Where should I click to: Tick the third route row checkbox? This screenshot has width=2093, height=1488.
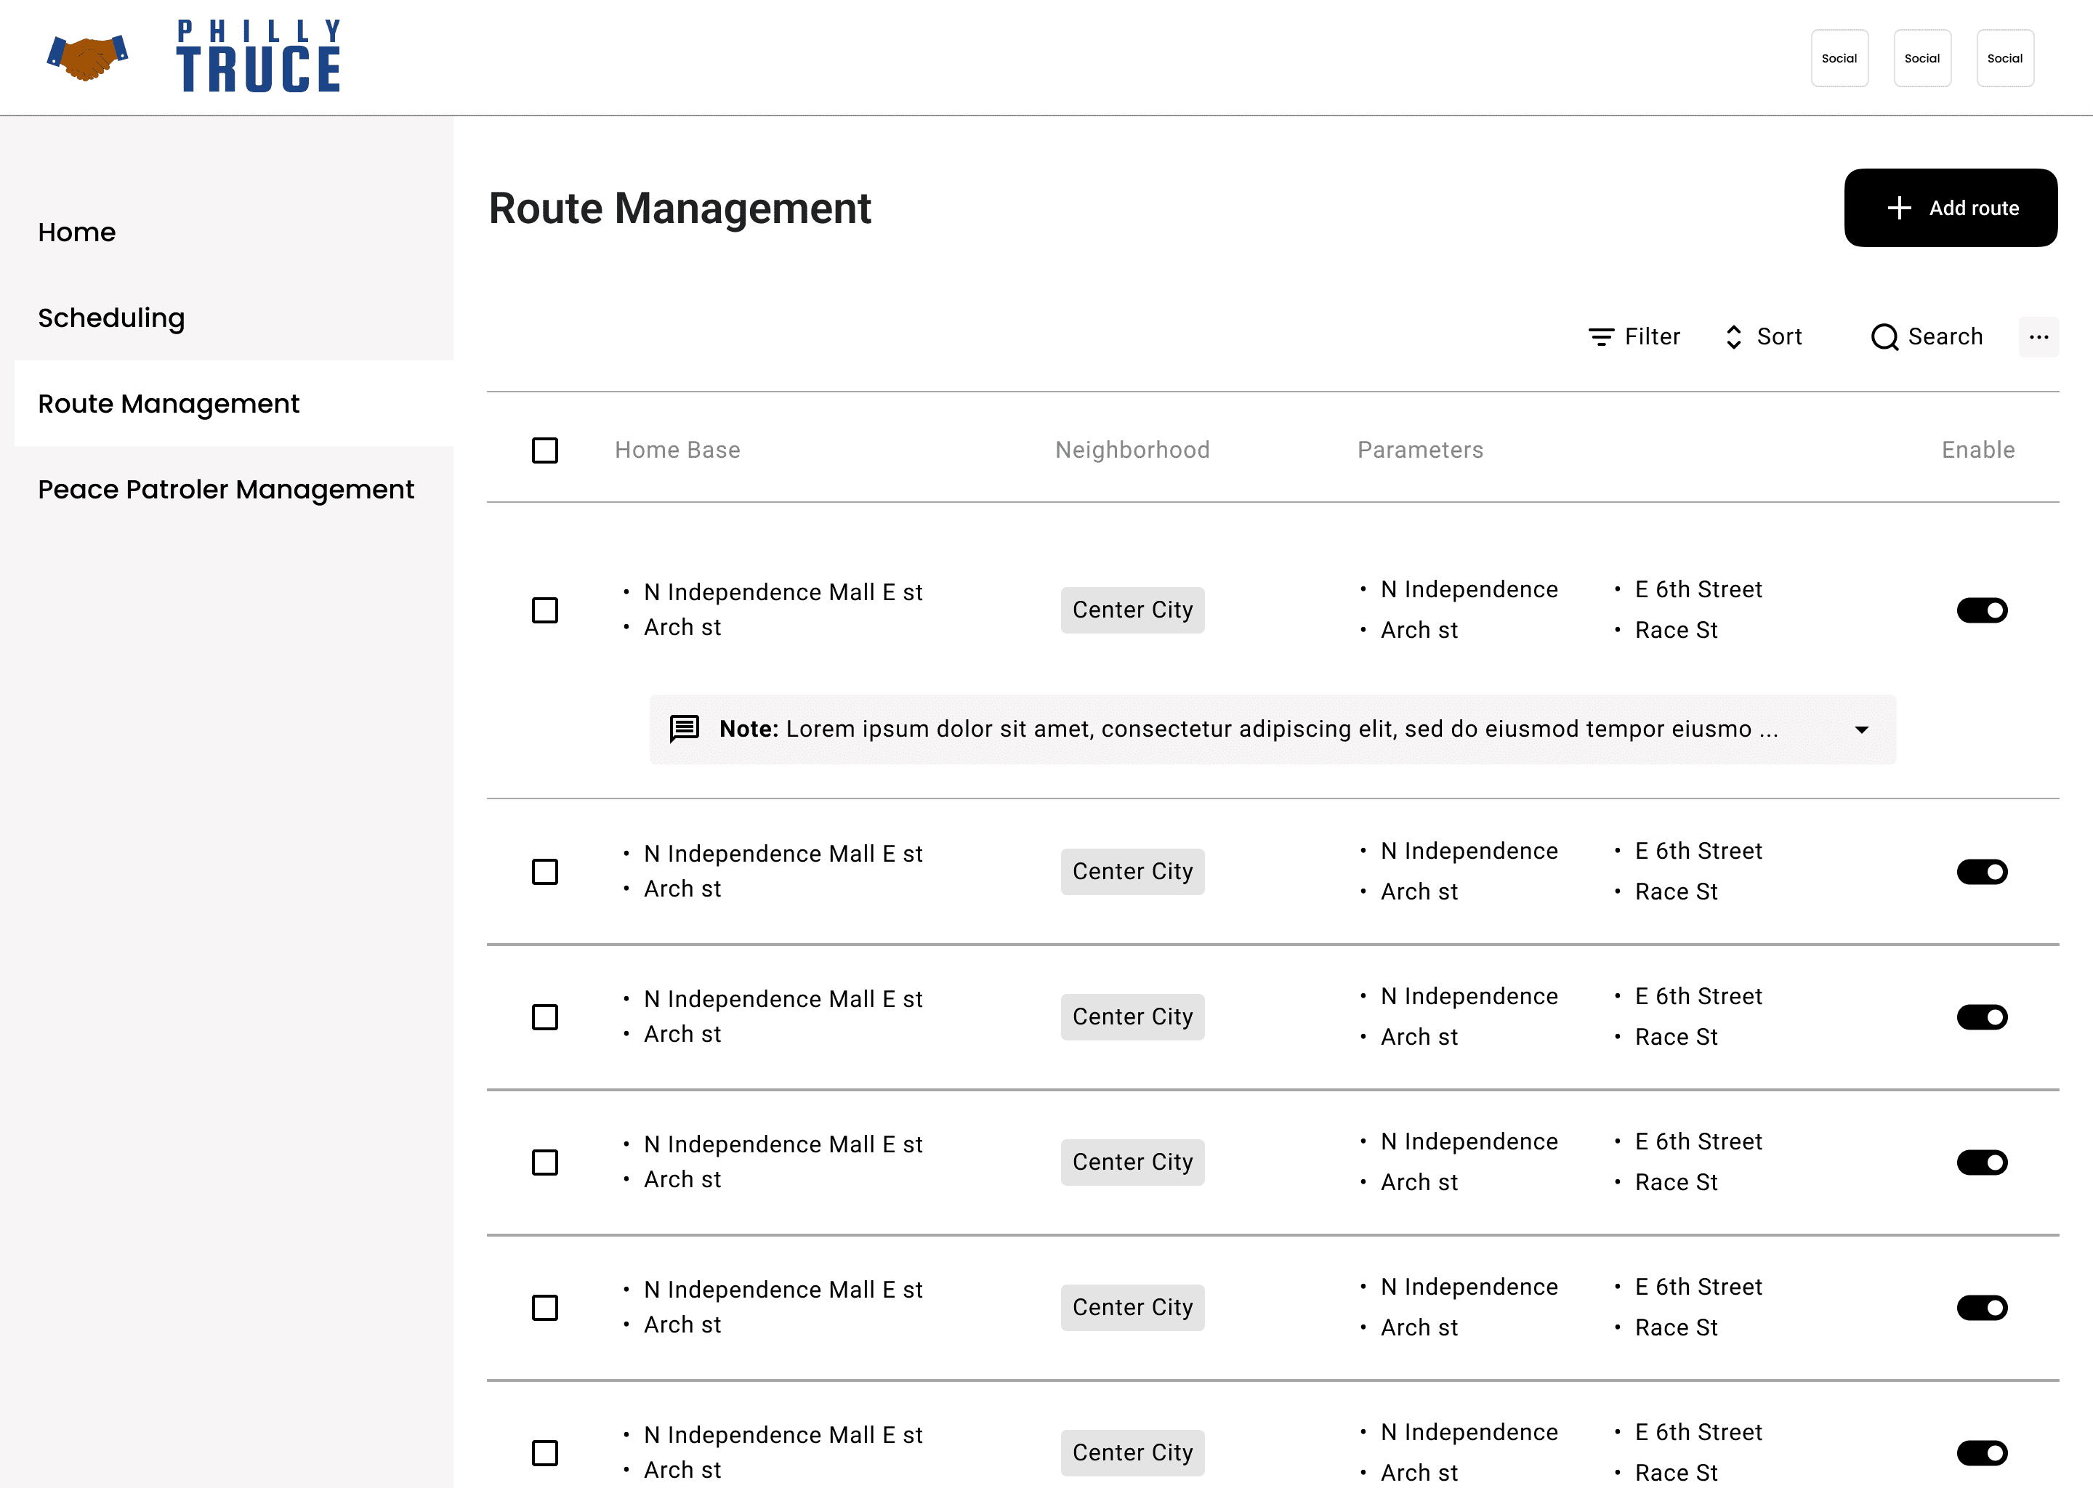pos(544,1017)
